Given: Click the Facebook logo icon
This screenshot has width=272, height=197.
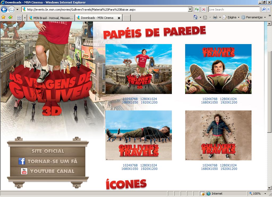Looking at the screenshot, I should pyautogui.click(x=22, y=161).
